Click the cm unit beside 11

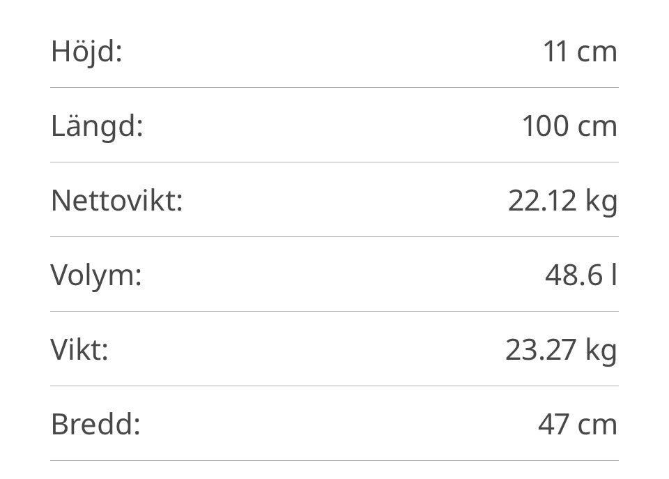pos(597,53)
